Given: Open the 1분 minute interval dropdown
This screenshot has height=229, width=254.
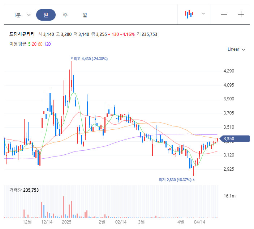Looking at the screenshot, I should point(22,15).
